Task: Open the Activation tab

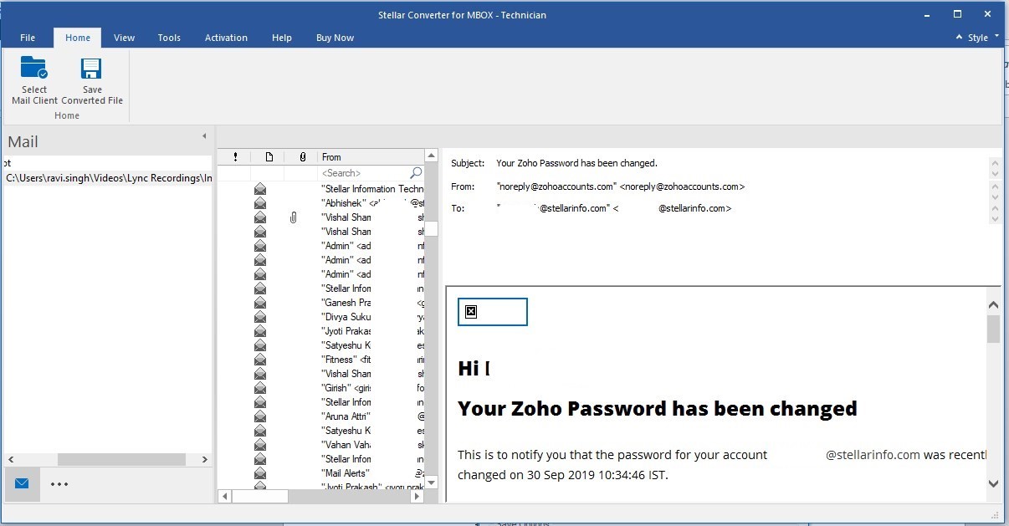Action: 226,38
